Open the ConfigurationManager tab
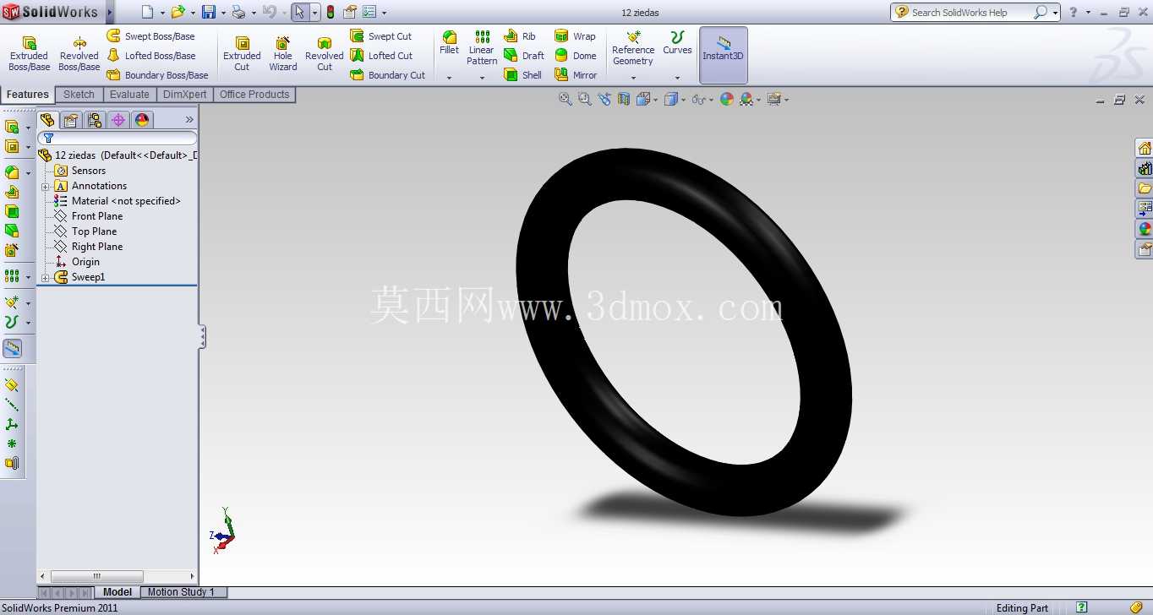The image size is (1153, 615). click(x=95, y=120)
